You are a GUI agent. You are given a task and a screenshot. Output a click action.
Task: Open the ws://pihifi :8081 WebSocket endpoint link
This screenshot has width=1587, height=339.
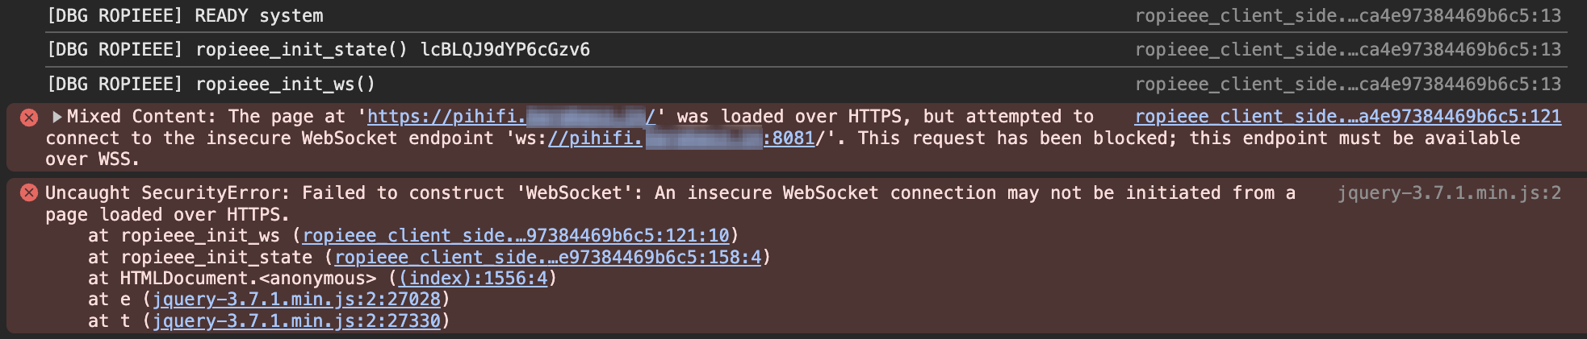click(x=680, y=138)
